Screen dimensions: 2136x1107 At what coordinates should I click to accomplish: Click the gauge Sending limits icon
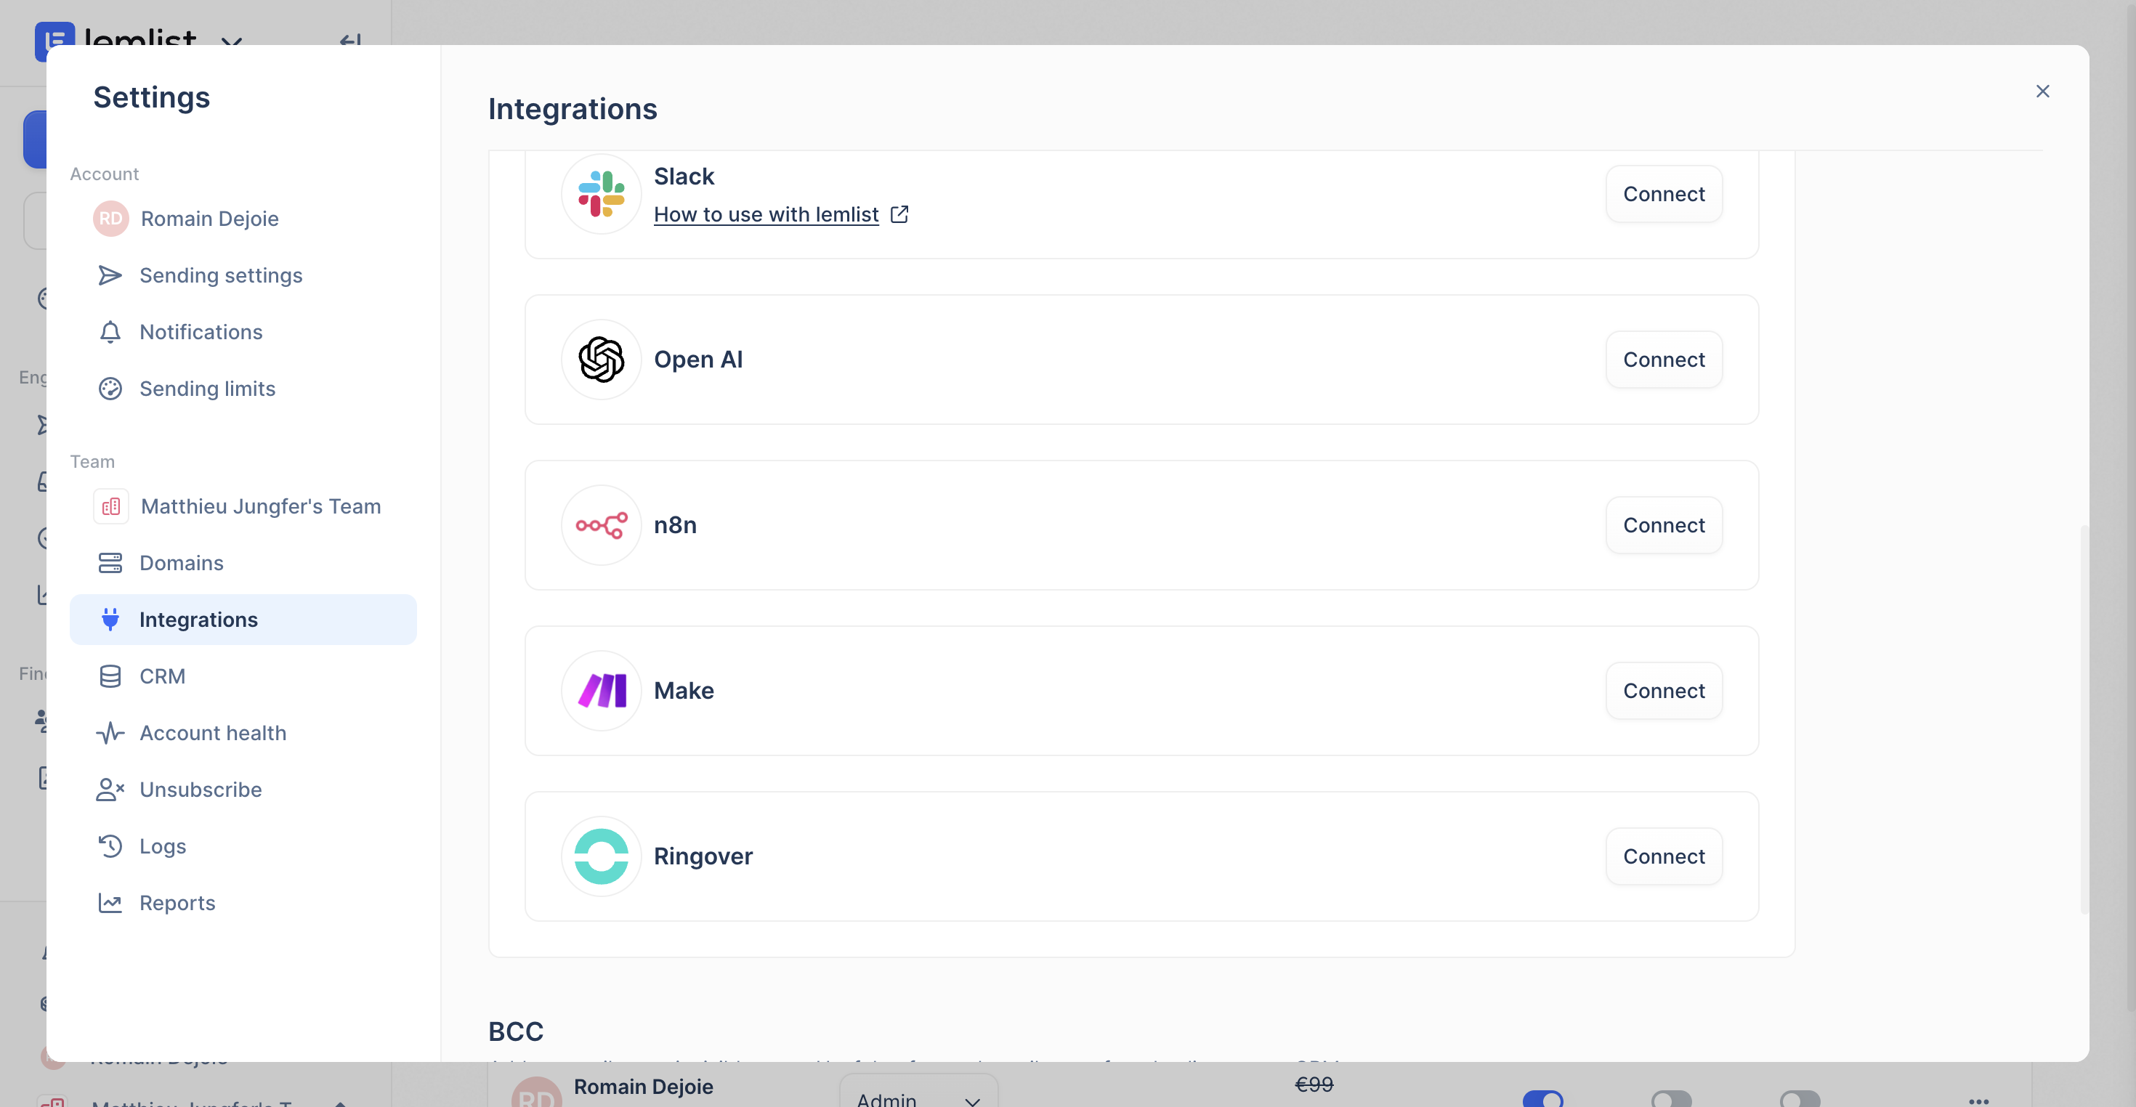point(110,388)
